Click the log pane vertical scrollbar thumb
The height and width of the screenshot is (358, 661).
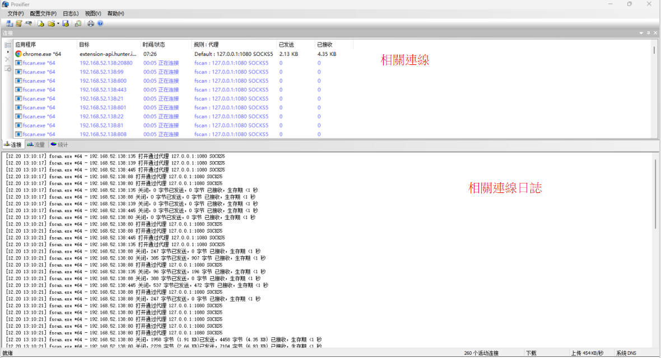tap(655, 194)
